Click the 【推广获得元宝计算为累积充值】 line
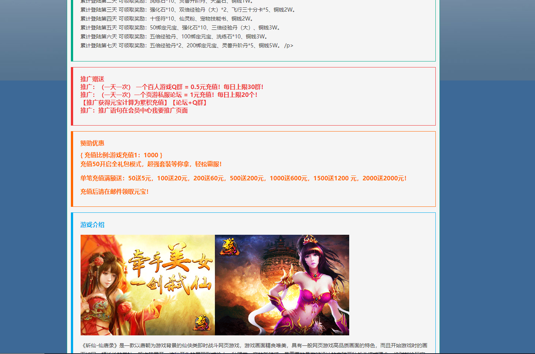The height and width of the screenshot is (354, 535). tap(144, 102)
